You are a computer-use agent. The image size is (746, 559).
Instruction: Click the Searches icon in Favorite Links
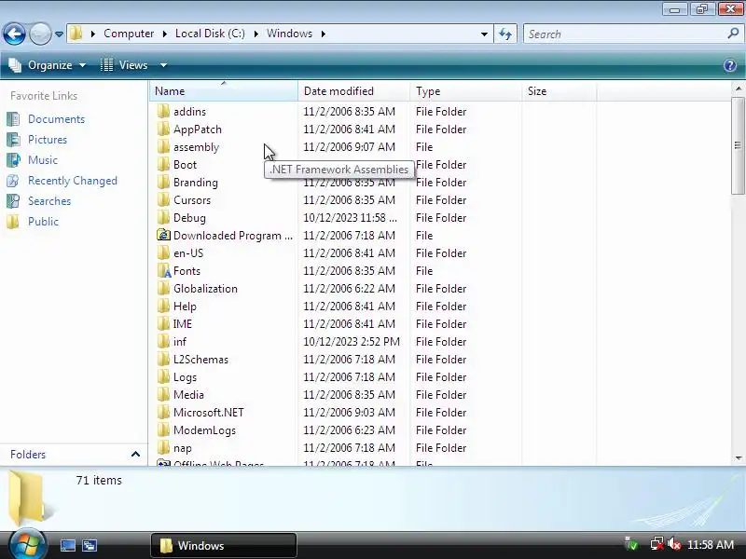[13, 201]
